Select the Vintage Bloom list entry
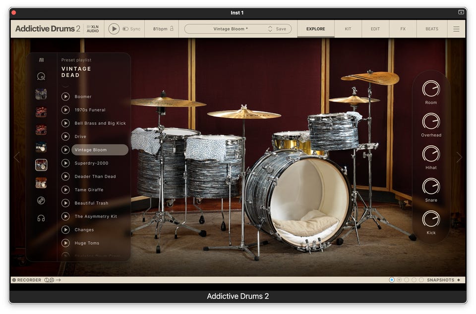476x314 pixels. click(100, 150)
